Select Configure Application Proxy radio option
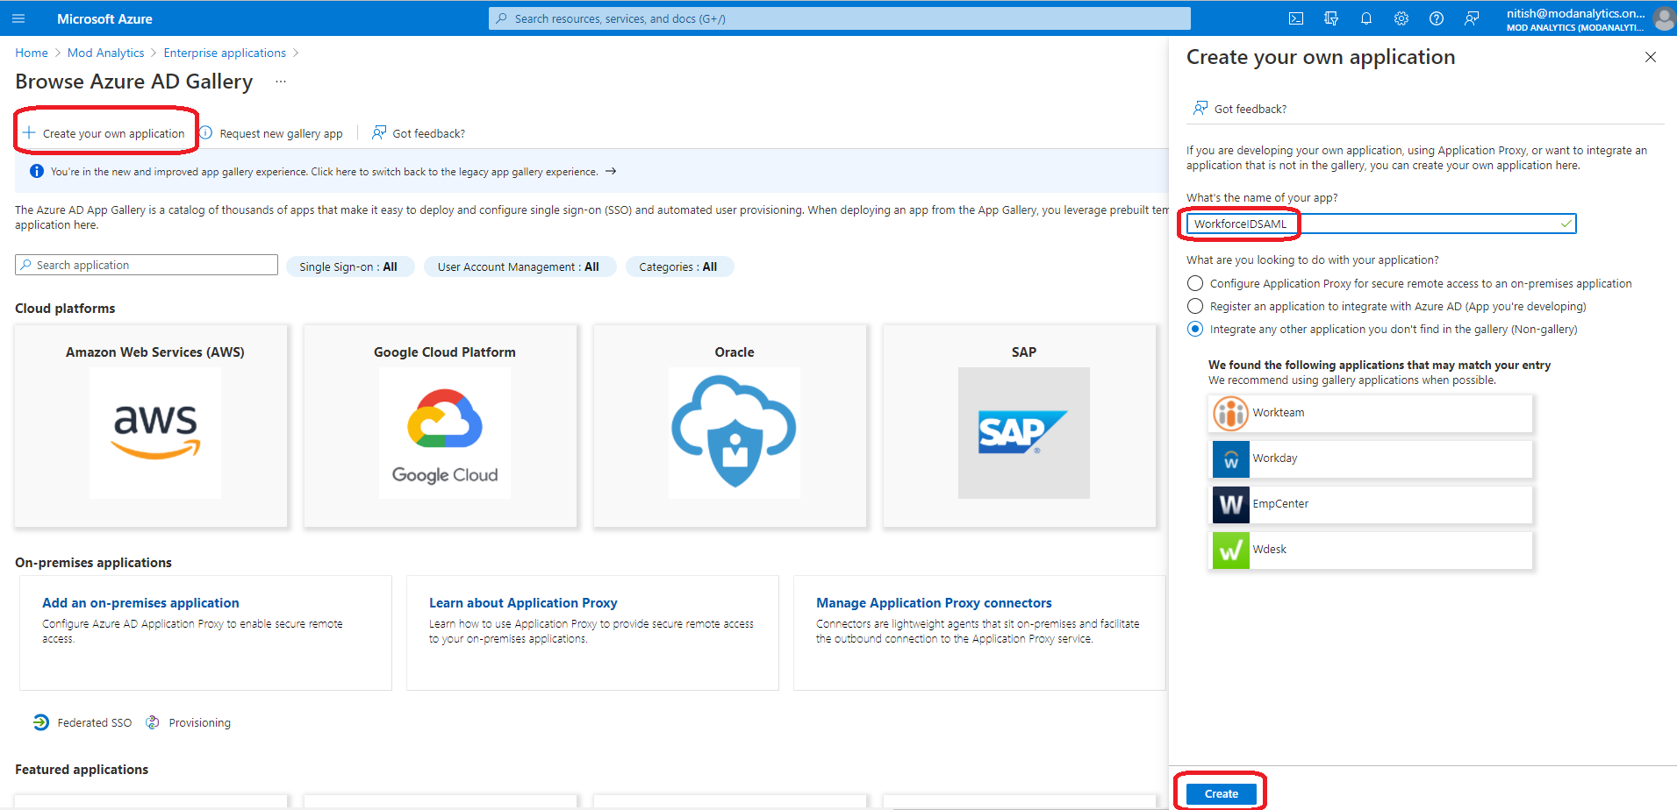This screenshot has width=1677, height=810. tap(1195, 283)
